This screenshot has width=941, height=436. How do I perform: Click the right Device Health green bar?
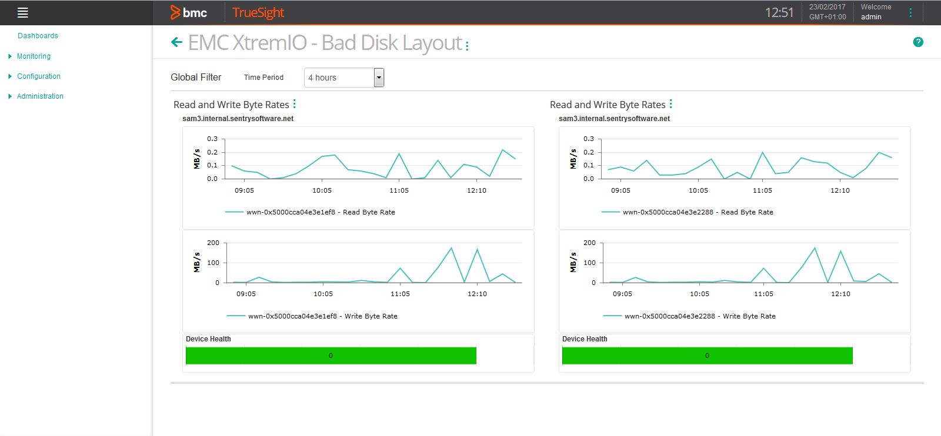click(x=707, y=355)
